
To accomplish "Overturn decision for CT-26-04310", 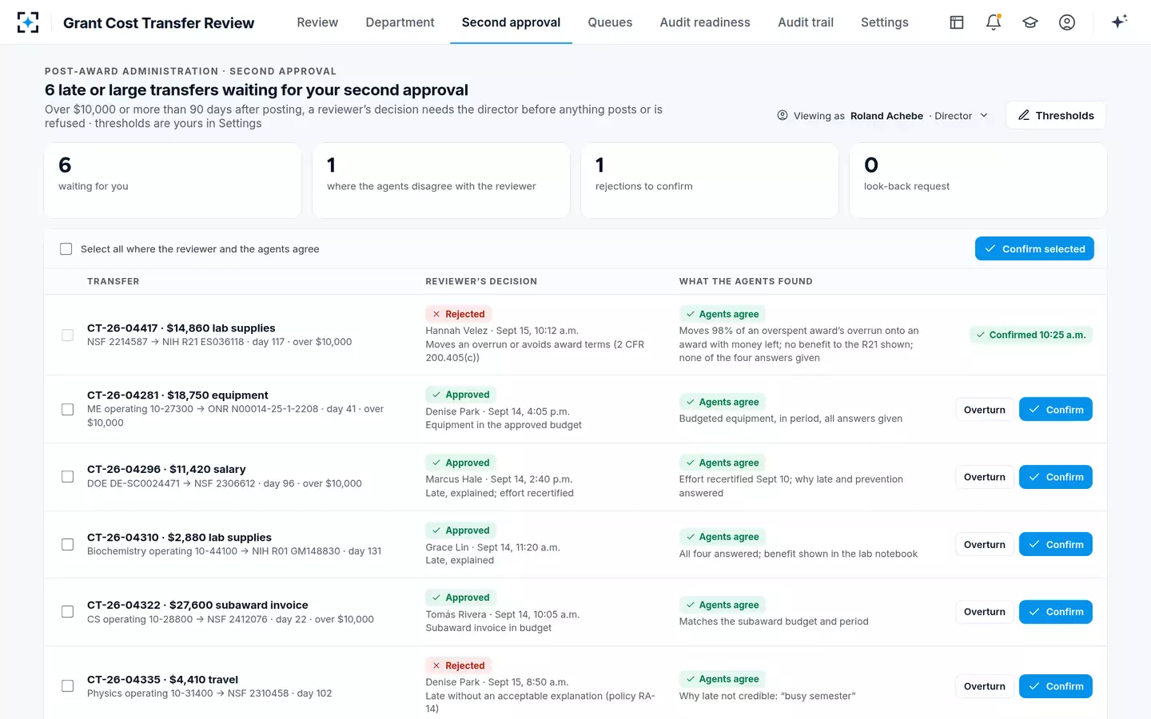I will coord(985,545).
